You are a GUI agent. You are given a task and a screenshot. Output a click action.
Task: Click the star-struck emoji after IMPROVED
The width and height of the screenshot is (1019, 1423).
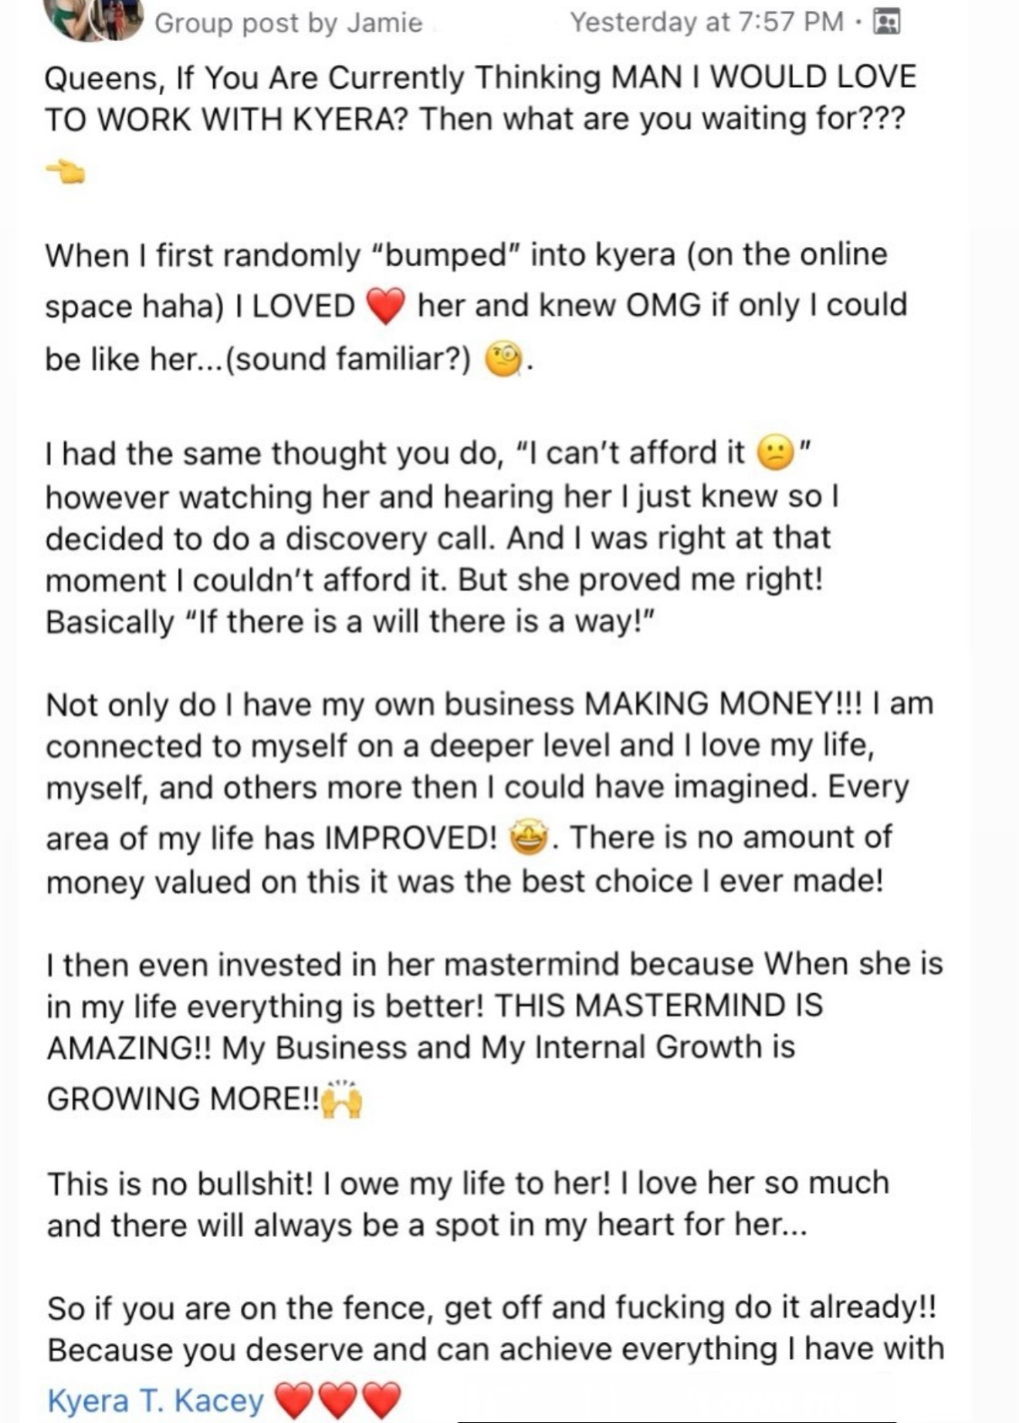click(x=528, y=838)
